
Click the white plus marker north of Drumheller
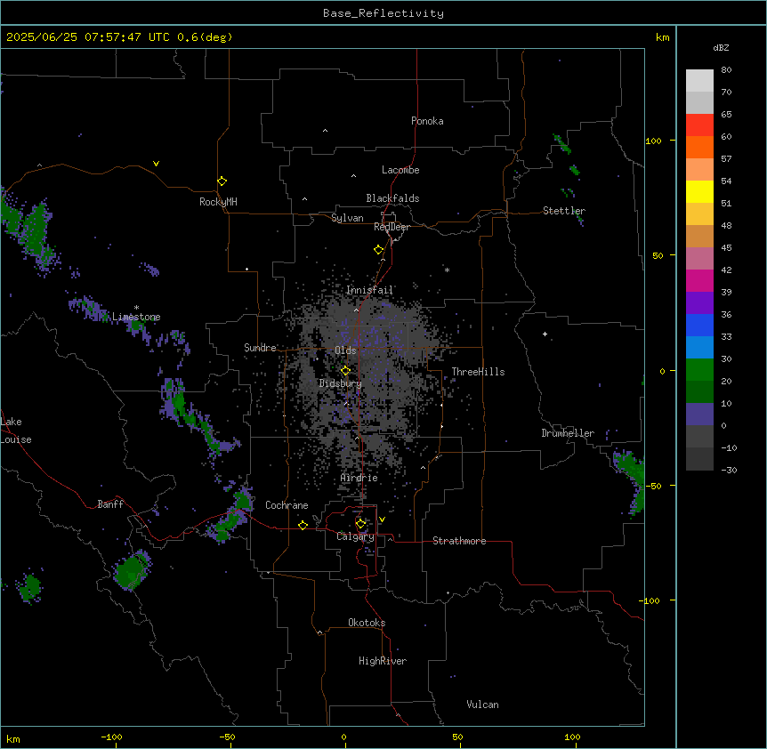(545, 334)
